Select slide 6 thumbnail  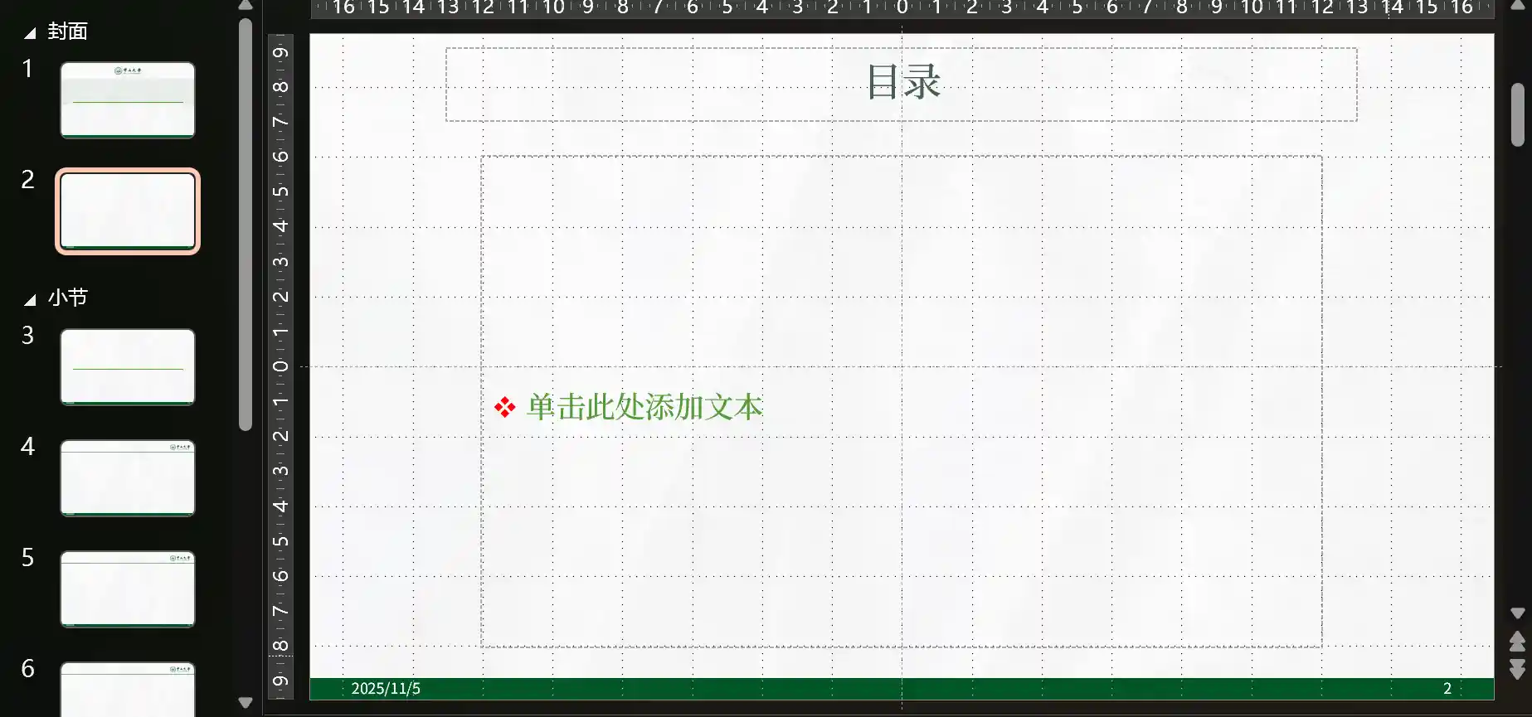pyautogui.click(x=128, y=690)
